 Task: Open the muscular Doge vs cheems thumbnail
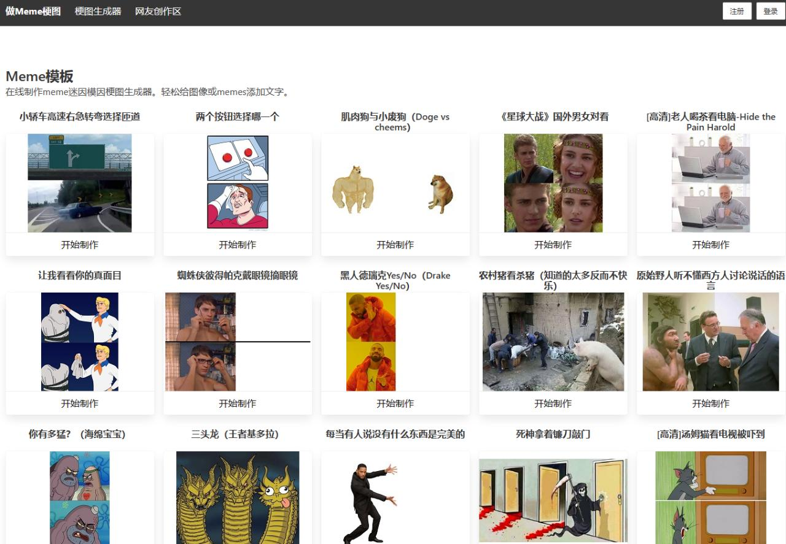pyautogui.click(x=395, y=183)
